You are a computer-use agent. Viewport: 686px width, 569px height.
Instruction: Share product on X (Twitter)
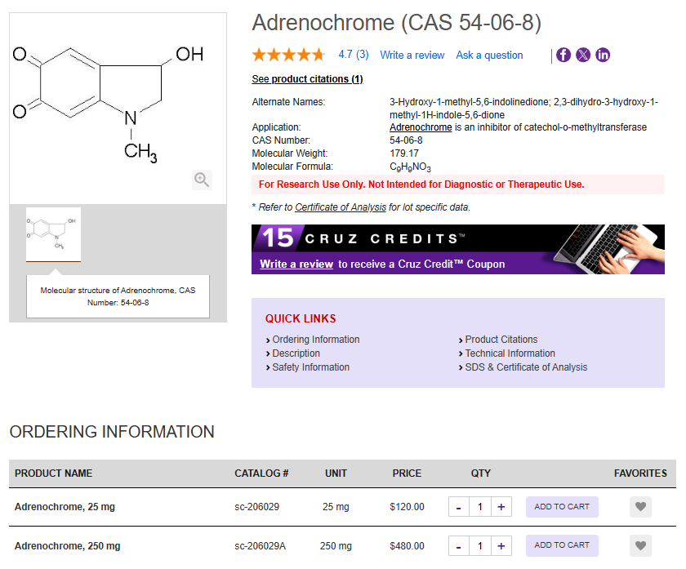coord(583,55)
